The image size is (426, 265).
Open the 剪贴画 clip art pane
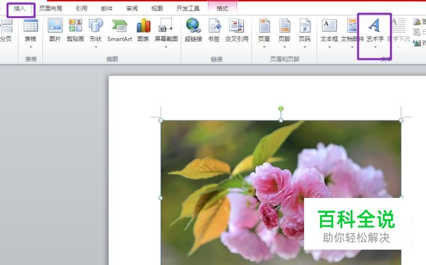point(75,30)
